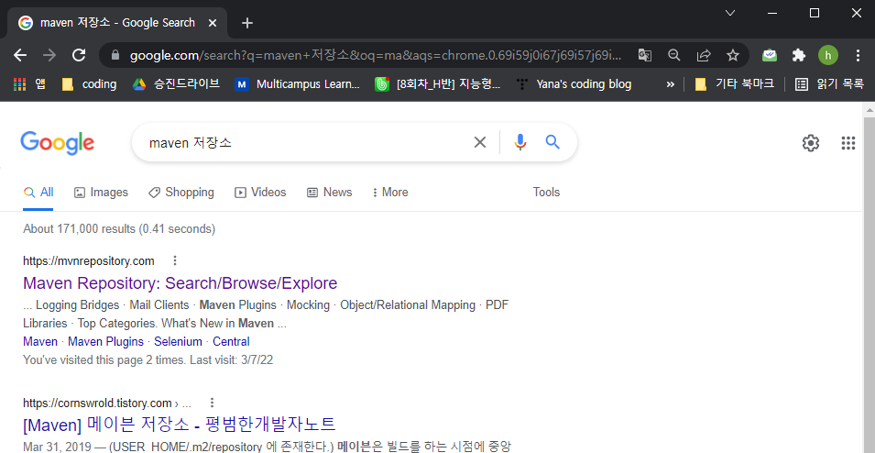The height and width of the screenshot is (453, 875).
Task: Open options for mvnrepository.com result
Action: [175, 260]
